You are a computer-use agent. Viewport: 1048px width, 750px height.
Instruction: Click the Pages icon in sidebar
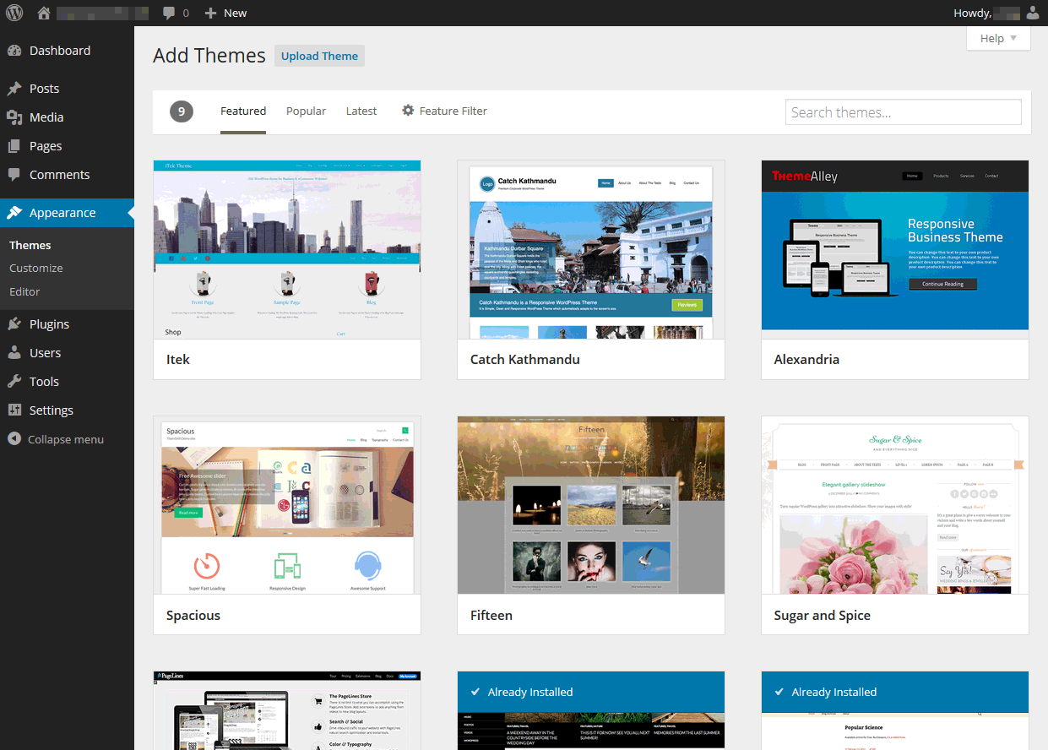coord(14,146)
